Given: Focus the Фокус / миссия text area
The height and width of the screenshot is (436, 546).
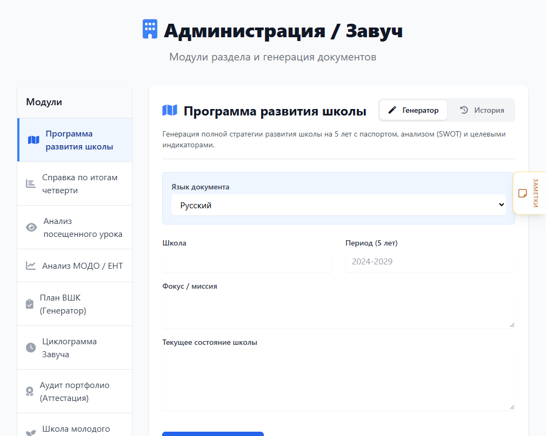Looking at the screenshot, I should [x=338, y=311].
